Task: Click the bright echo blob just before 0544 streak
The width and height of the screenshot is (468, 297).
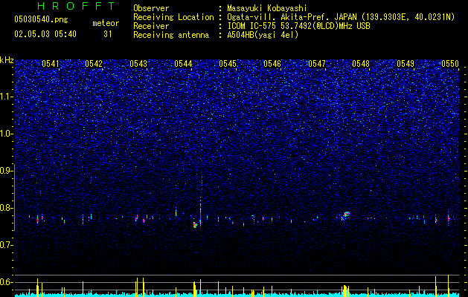Action: coord(195,225)
